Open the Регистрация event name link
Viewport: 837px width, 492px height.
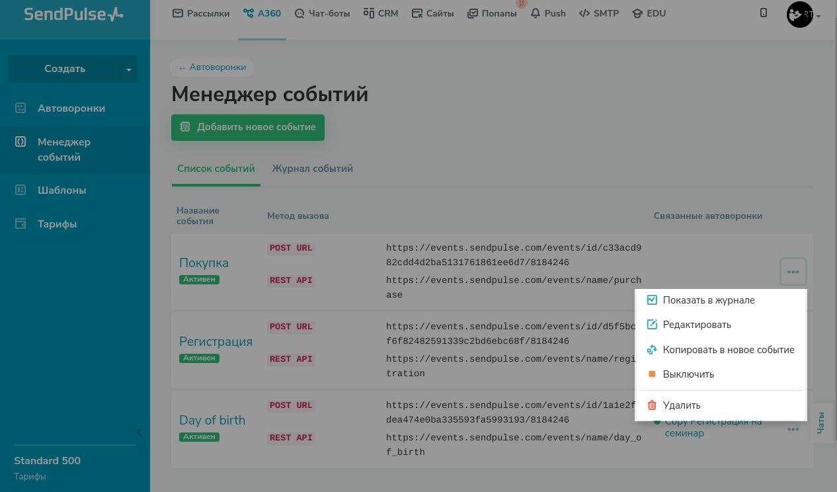tap(216, 341)
